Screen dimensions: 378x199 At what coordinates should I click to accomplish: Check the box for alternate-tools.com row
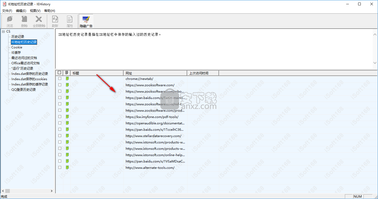[x=60, y=168]
